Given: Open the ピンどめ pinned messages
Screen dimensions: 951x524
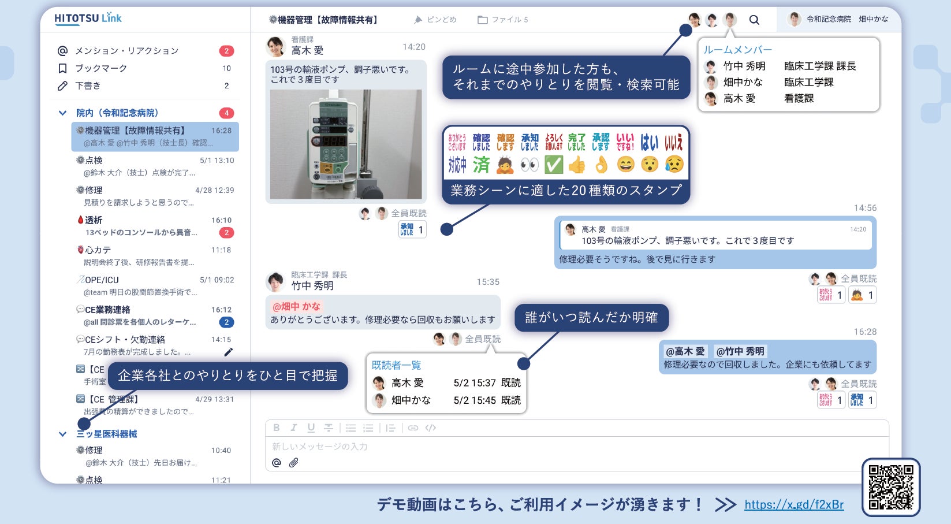Looking at the screenshot, I should 435,20.
